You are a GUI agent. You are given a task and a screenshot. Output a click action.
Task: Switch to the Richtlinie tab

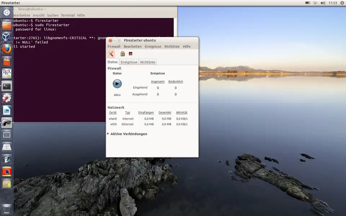click(x=148, y=62)
